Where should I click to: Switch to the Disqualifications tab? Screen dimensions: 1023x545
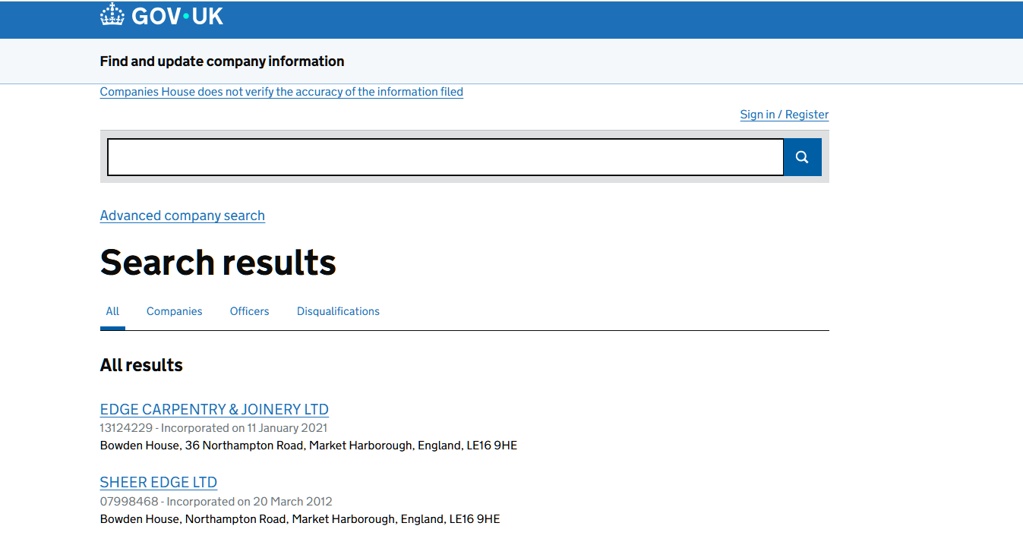[x=338, y=311]
